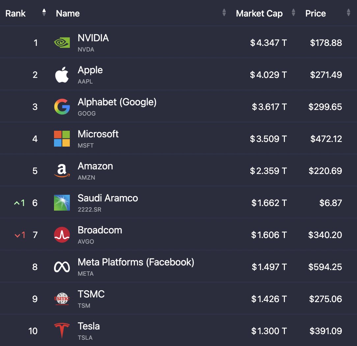Click the $3.509 T market cap value
The image size is (357, 346).
(x=268, y=139)
